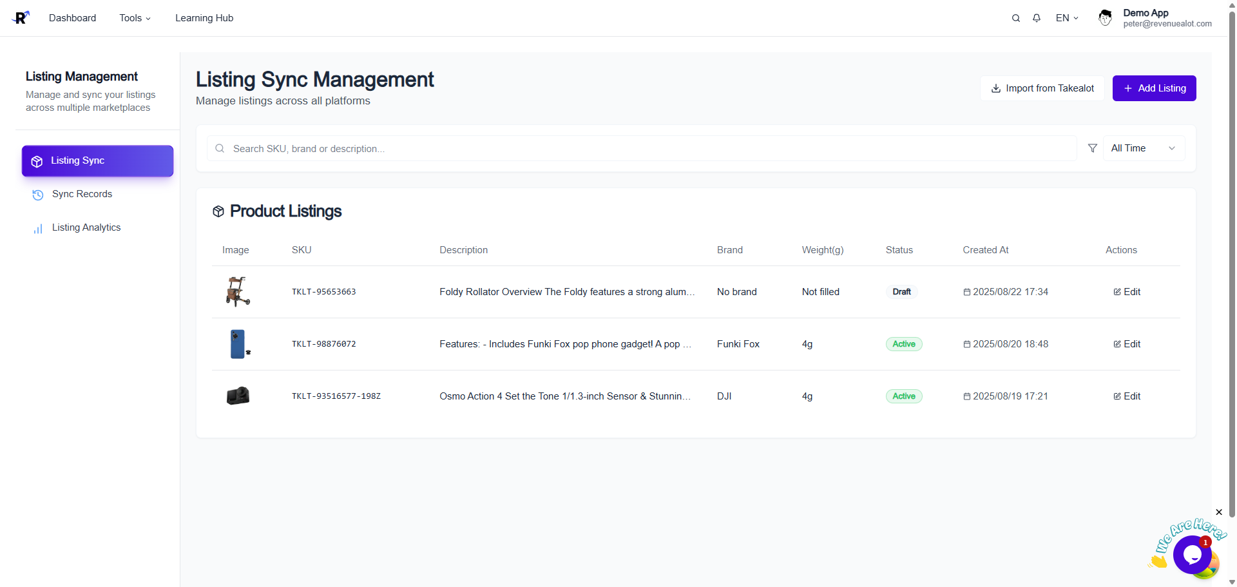Screen dimensions: 1237x587
Task: Click Active badge in DJI row
Action: tap(904, 396)
